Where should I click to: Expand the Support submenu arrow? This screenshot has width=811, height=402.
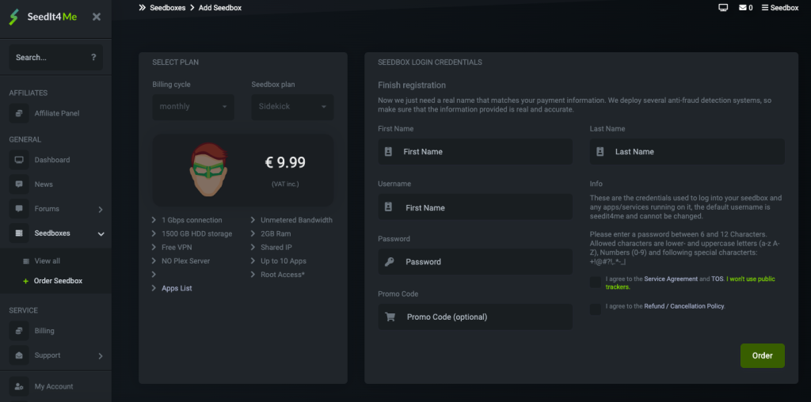[x=101, y=356]
